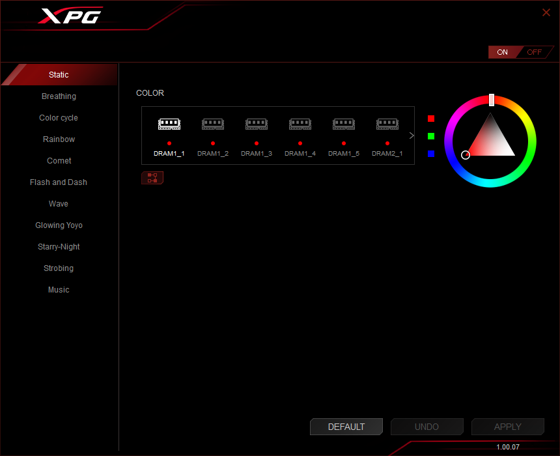This screenshot has width=560, height=456.
Task: Switch to Static lighting mode
Action: coord(59,75)
